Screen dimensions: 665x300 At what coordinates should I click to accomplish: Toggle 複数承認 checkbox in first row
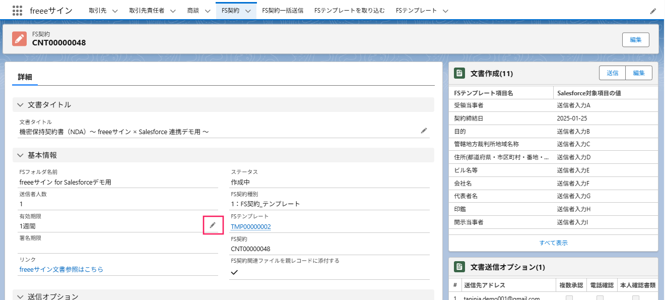tap(569, 298)
